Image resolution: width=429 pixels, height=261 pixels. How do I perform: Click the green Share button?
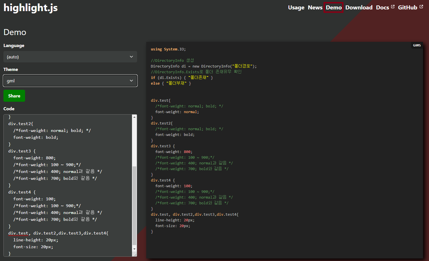coord(14,96)
